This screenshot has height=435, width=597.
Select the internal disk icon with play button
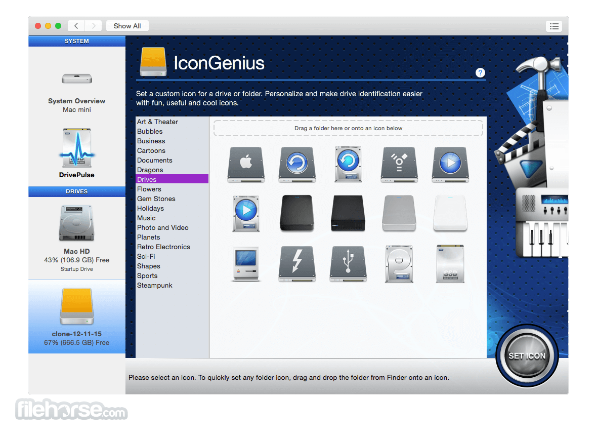pyautogui.click(x=246, y=214)
